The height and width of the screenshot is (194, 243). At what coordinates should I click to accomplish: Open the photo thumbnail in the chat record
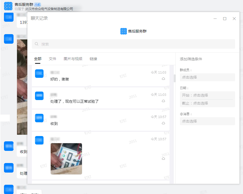click(66, 159)
